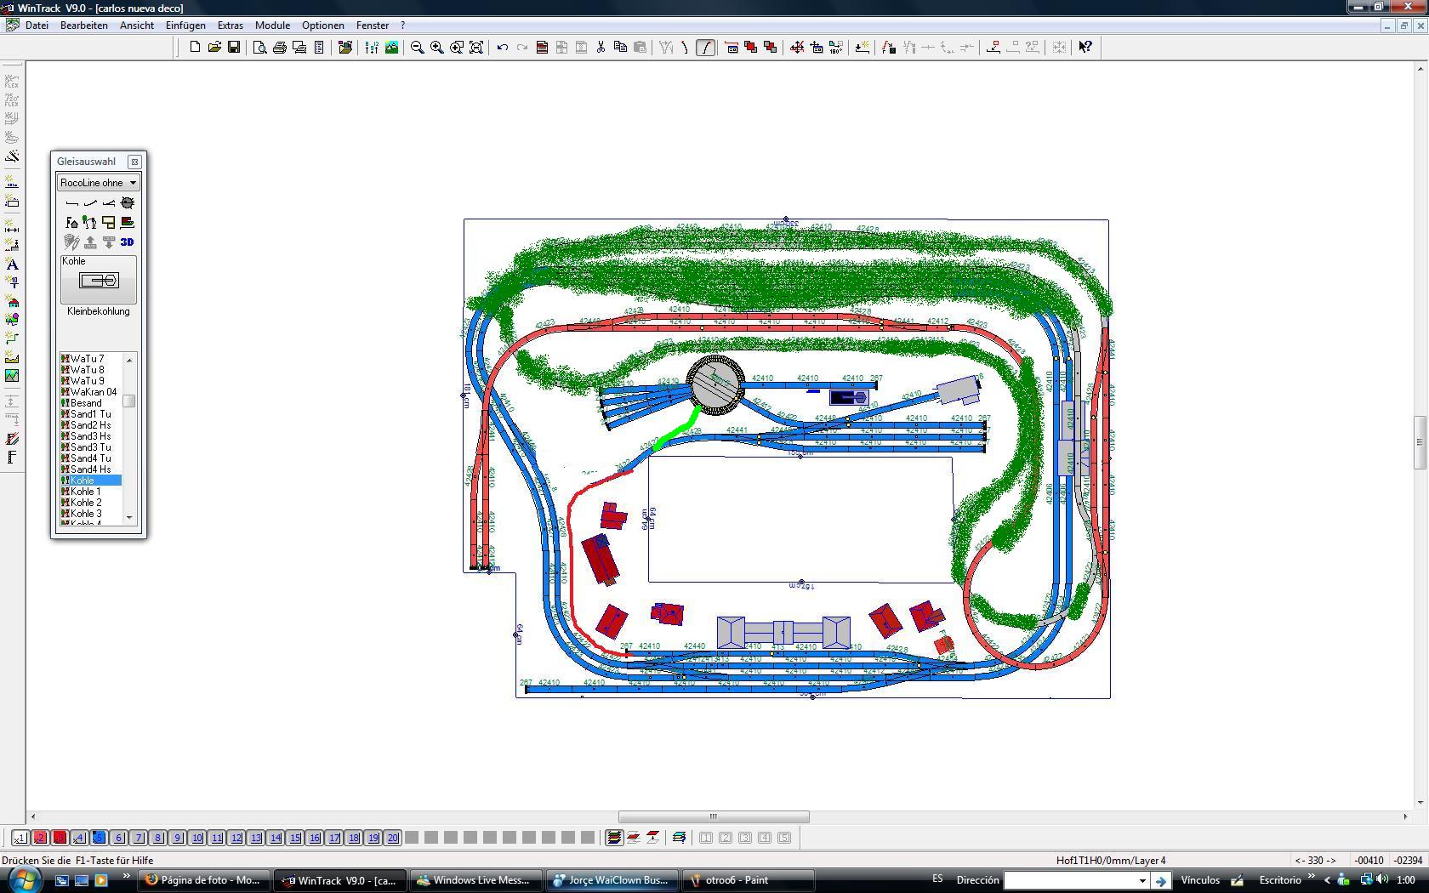Toggle layer 12 button in the layer bar

tap(236, 838)
